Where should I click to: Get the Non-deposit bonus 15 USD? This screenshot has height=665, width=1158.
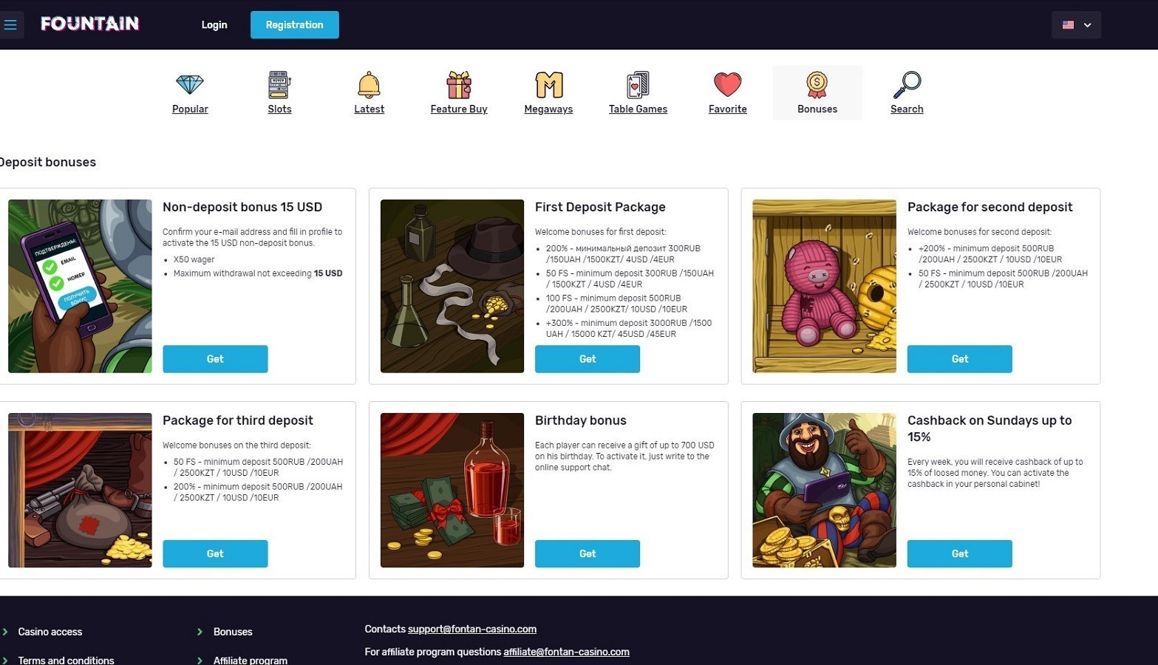tap(215, 358)
